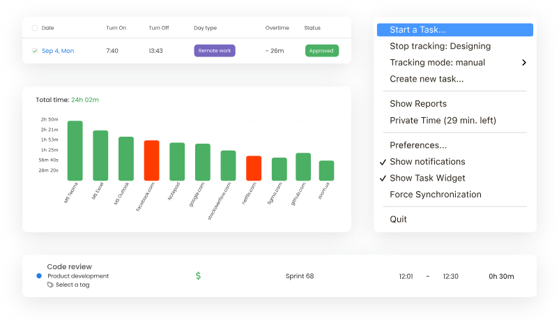Click the blue project dot for Code review
The height and width of the screenshot is (325, 559).
(x=39, y=276)
